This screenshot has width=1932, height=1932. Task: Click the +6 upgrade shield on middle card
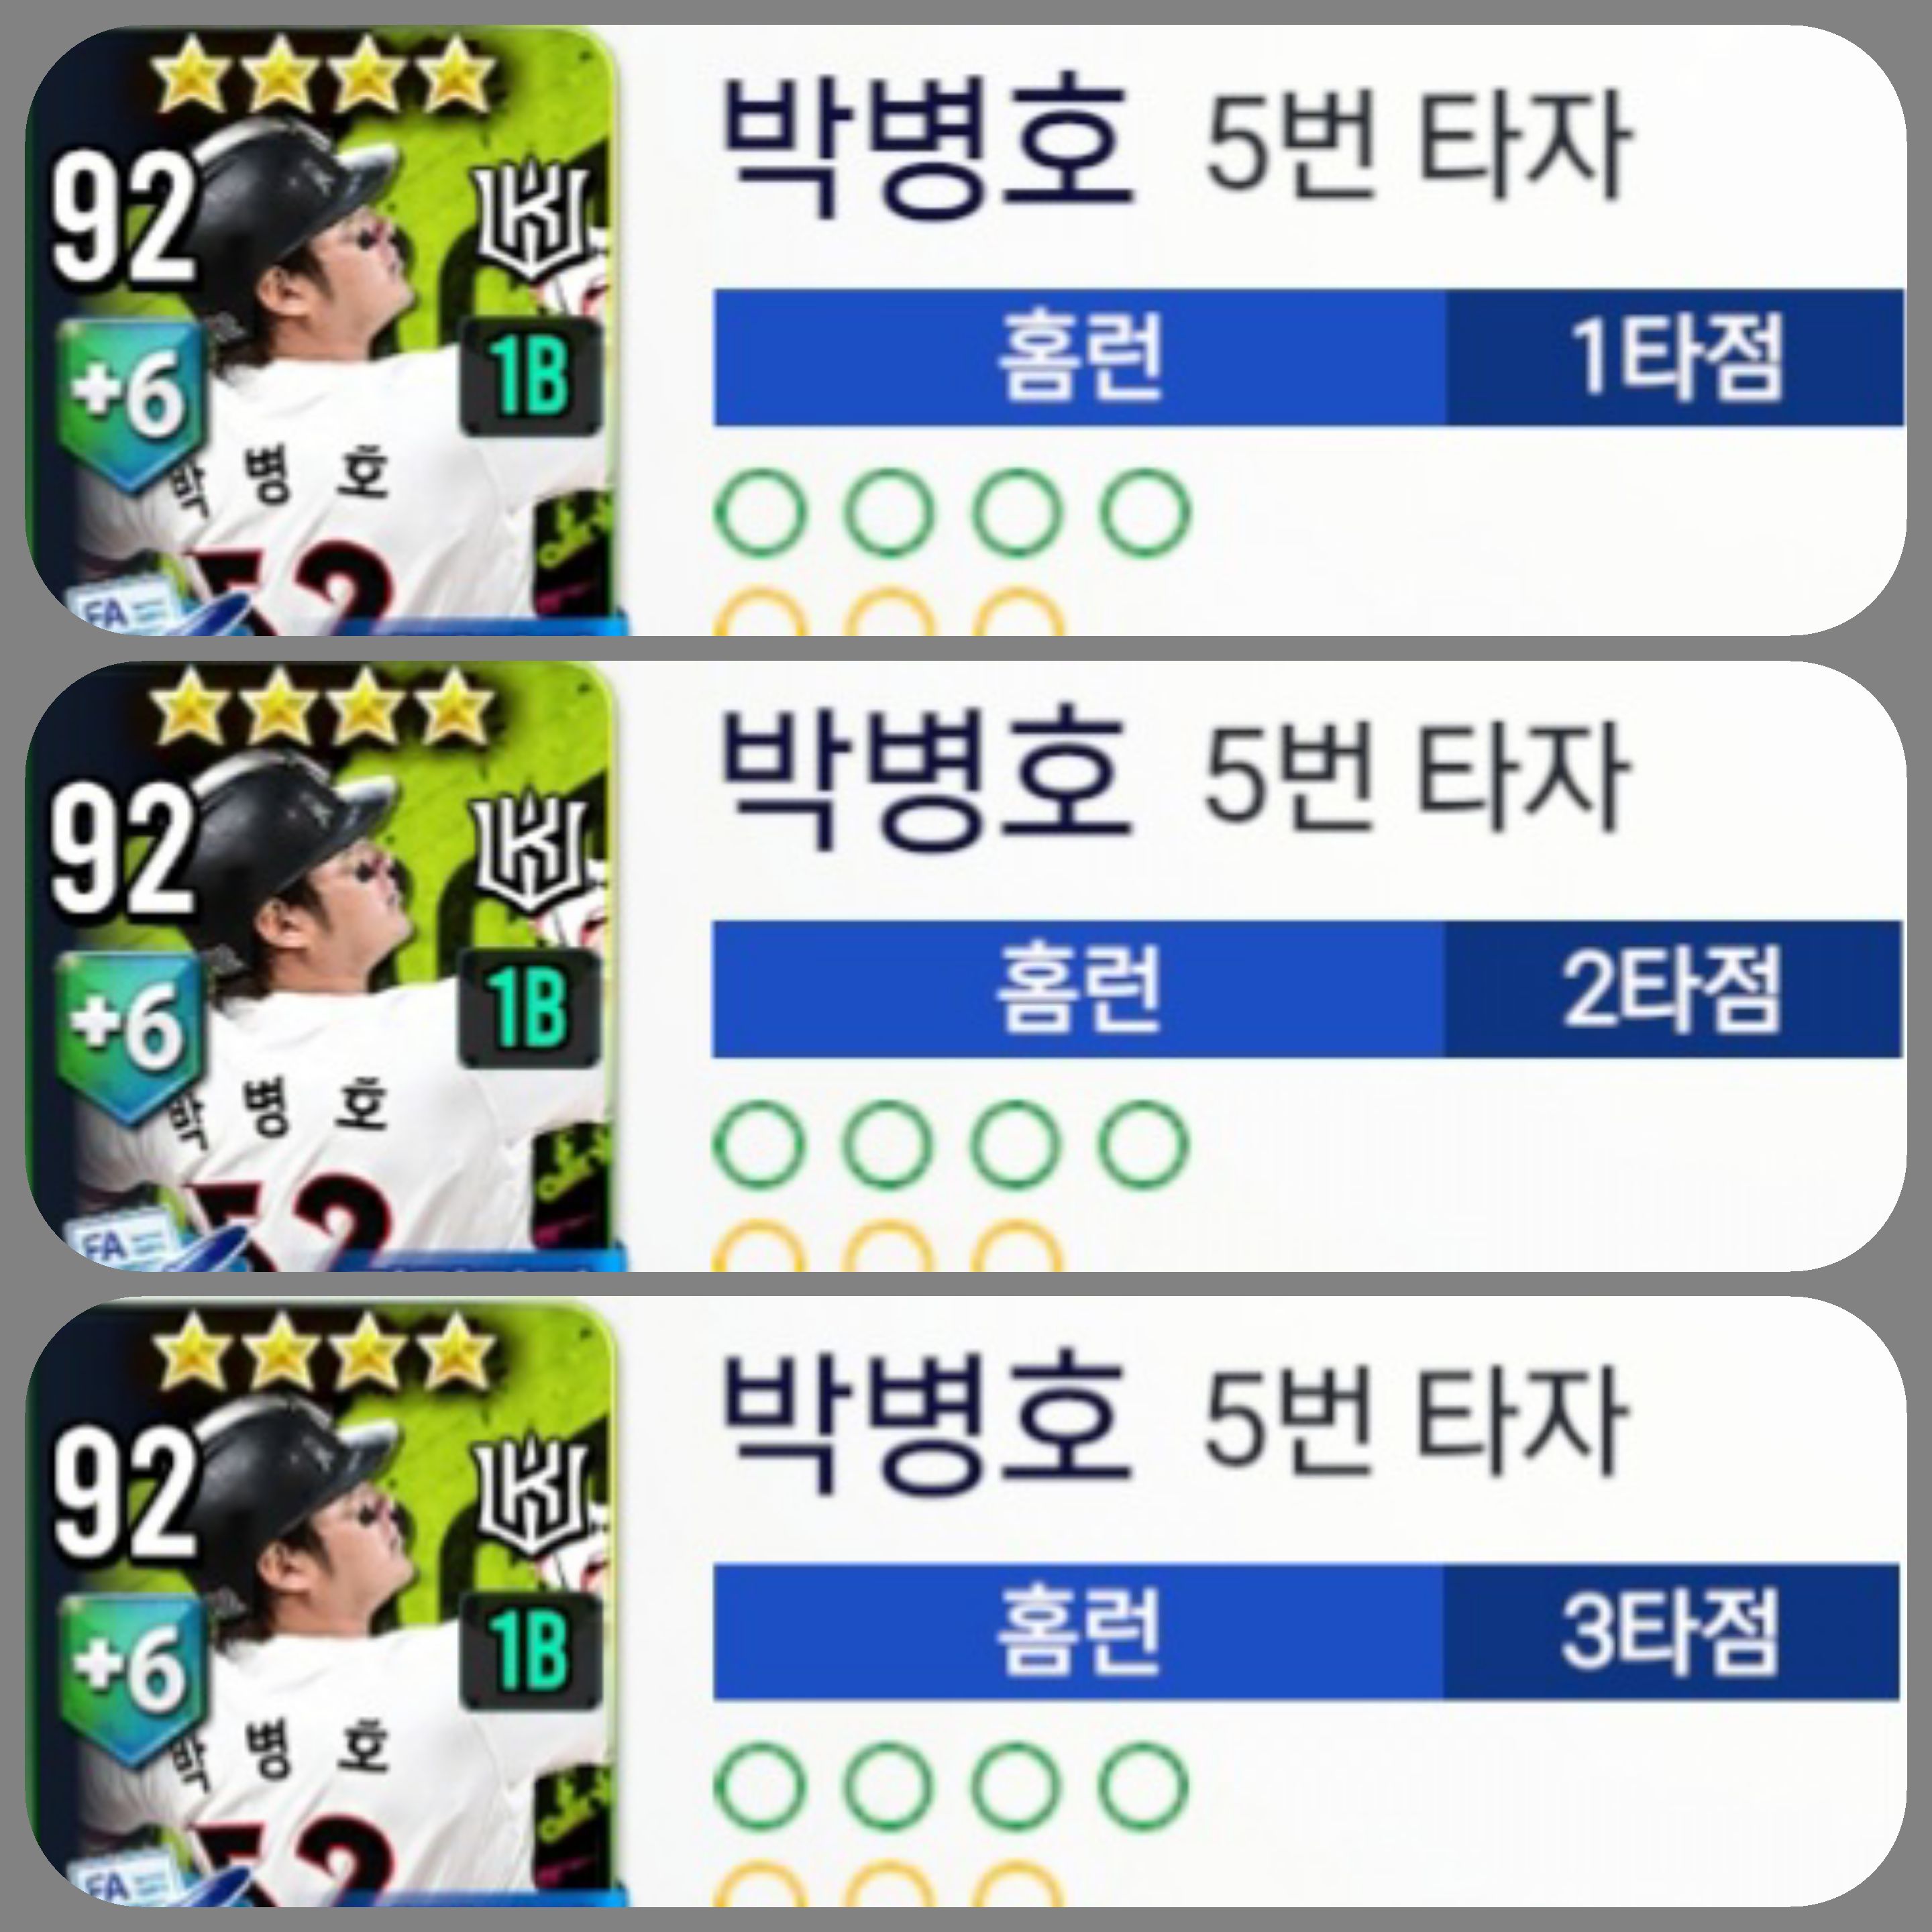click(x=130, y=1035)
